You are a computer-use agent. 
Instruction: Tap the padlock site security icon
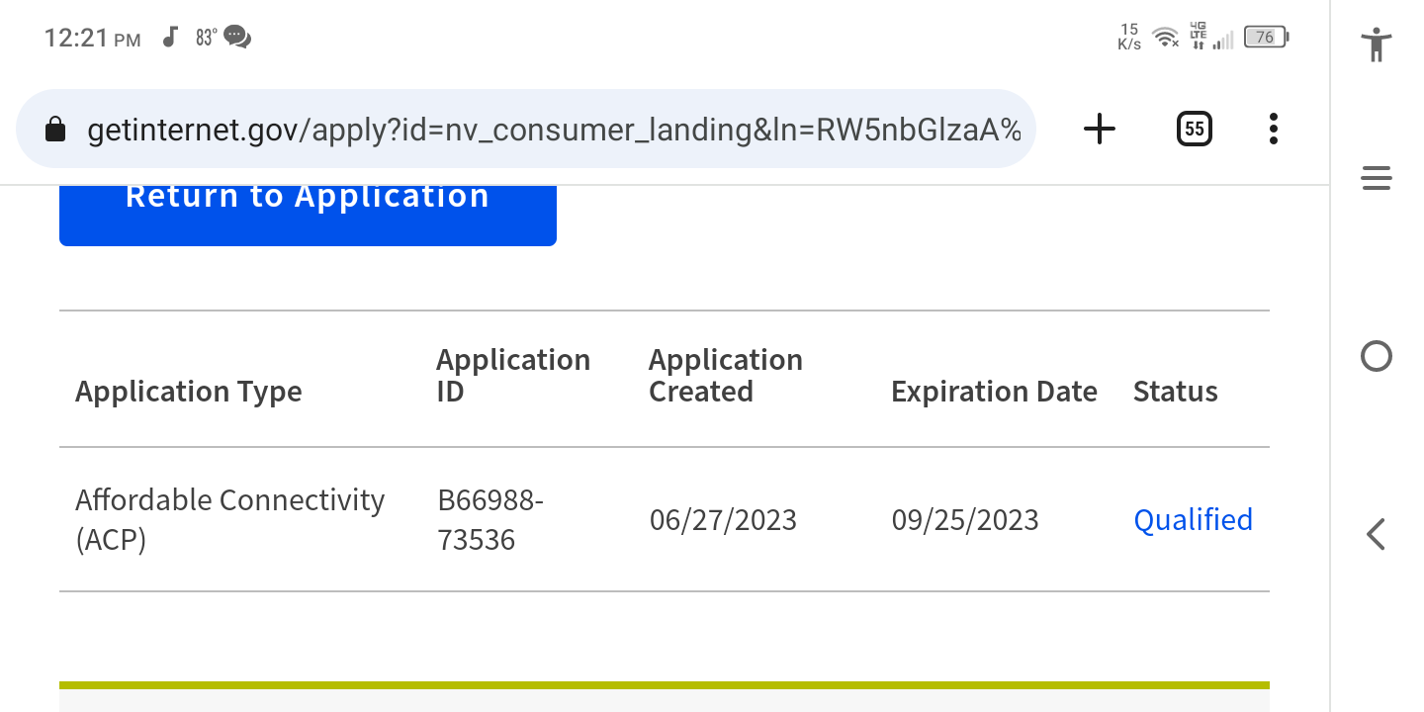(56, 130)
